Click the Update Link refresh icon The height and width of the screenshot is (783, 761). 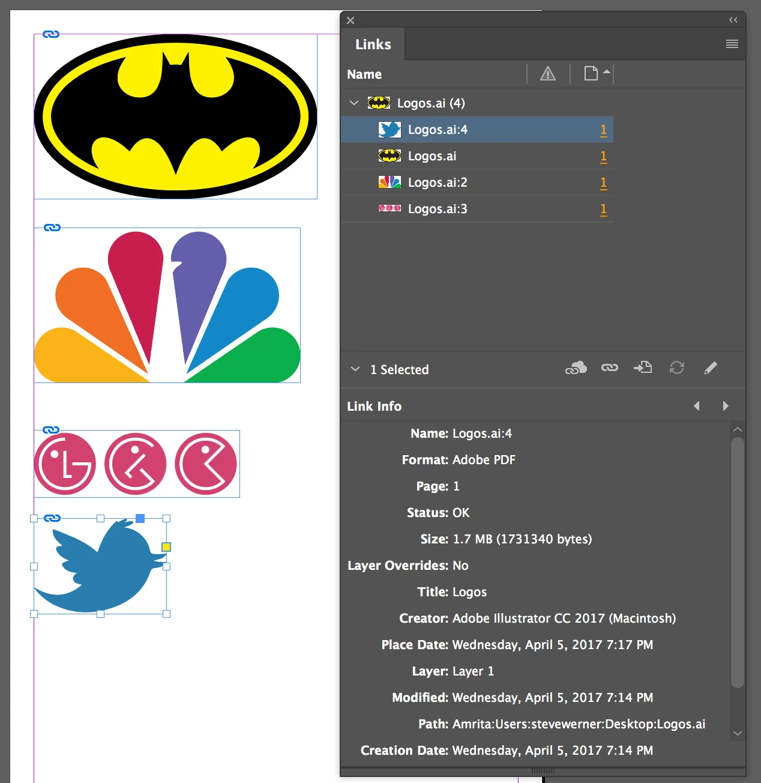(677, 367)
